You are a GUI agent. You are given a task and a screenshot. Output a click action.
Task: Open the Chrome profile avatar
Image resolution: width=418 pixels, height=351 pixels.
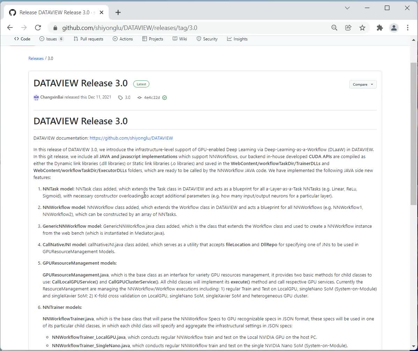point(394,28)
